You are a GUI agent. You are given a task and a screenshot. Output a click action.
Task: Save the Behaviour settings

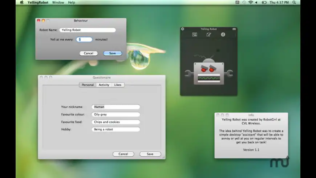[113, 53]
